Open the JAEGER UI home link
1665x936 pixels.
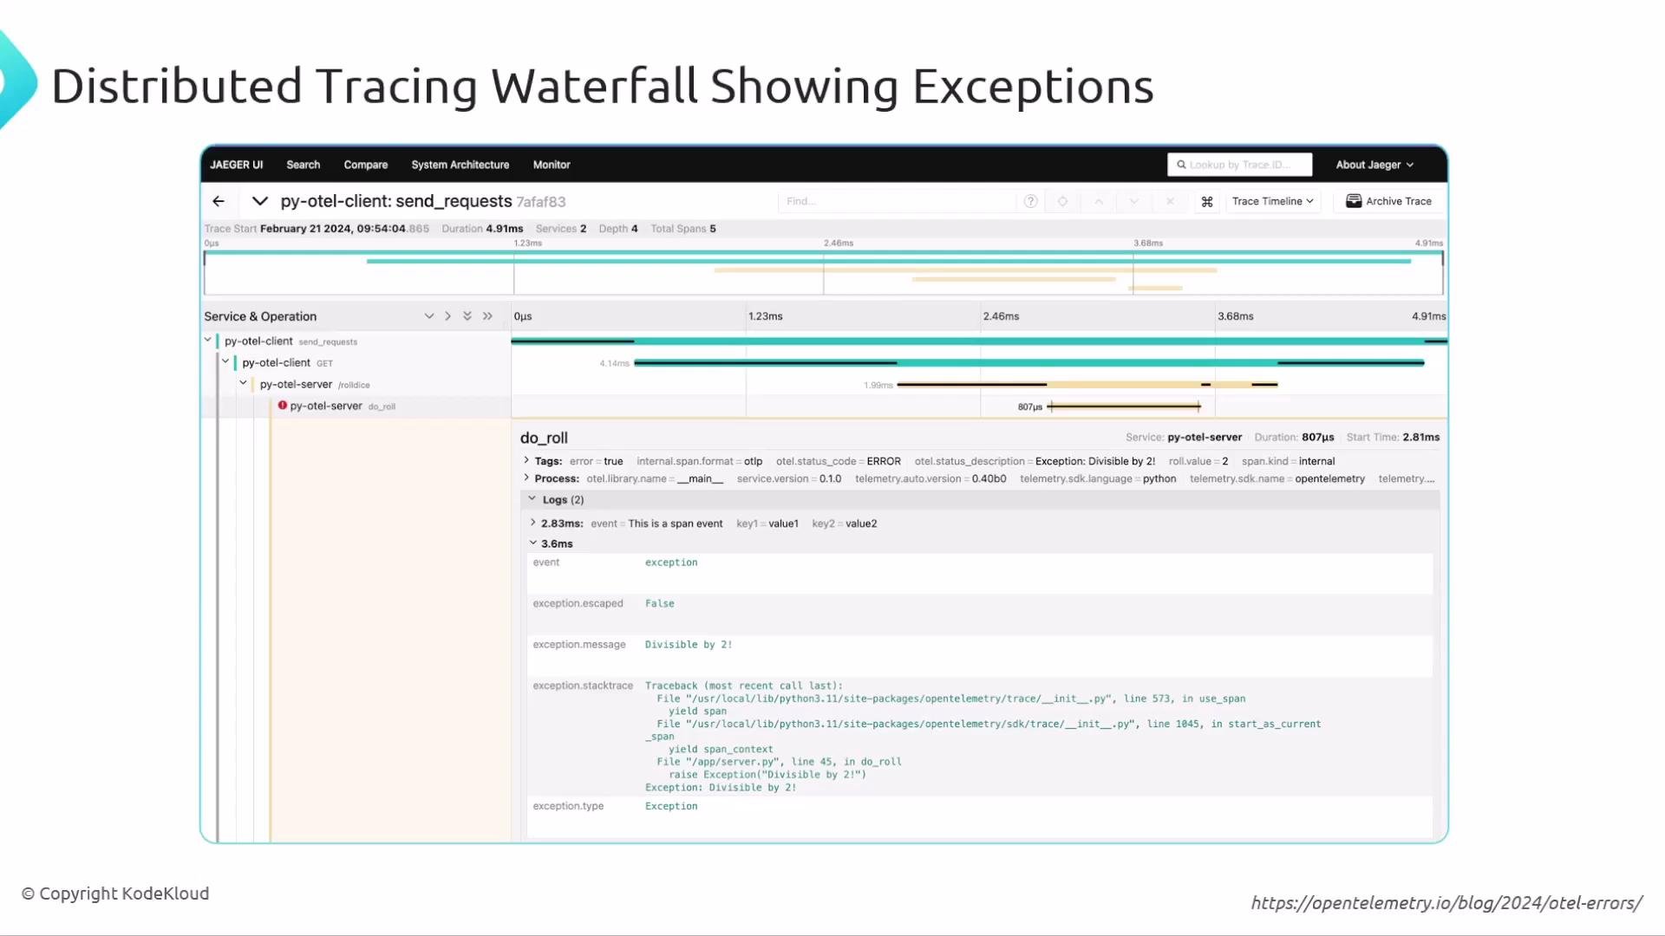pos(236,165)
